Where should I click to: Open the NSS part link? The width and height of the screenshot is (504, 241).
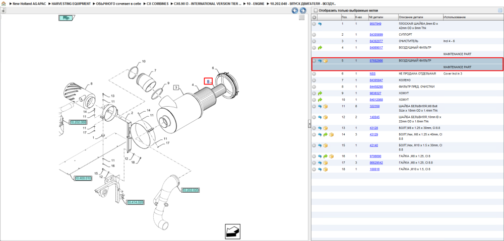click(372, 74)
